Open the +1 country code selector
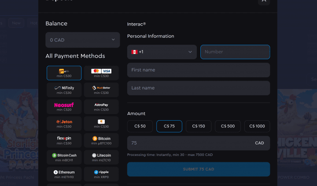 pyautogui.click(x=162, y=52)
